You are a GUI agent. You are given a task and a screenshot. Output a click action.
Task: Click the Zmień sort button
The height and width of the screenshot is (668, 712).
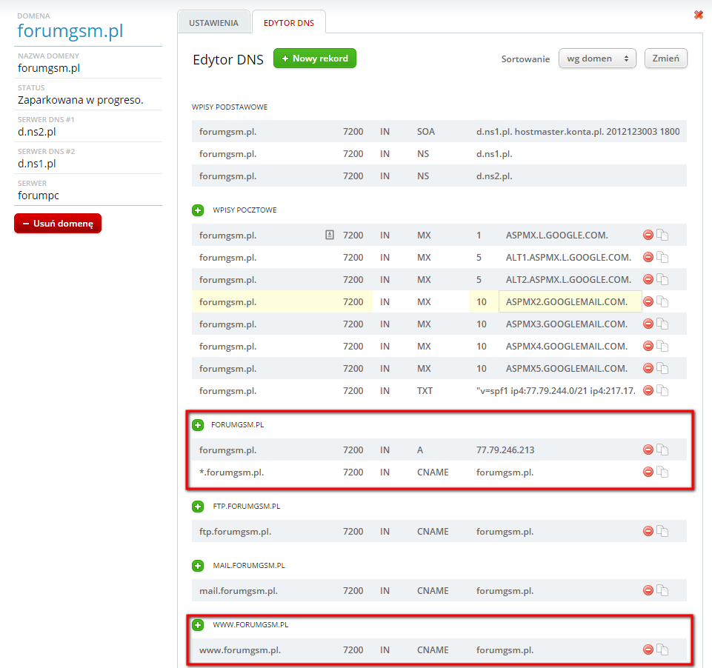pos(665,59)
